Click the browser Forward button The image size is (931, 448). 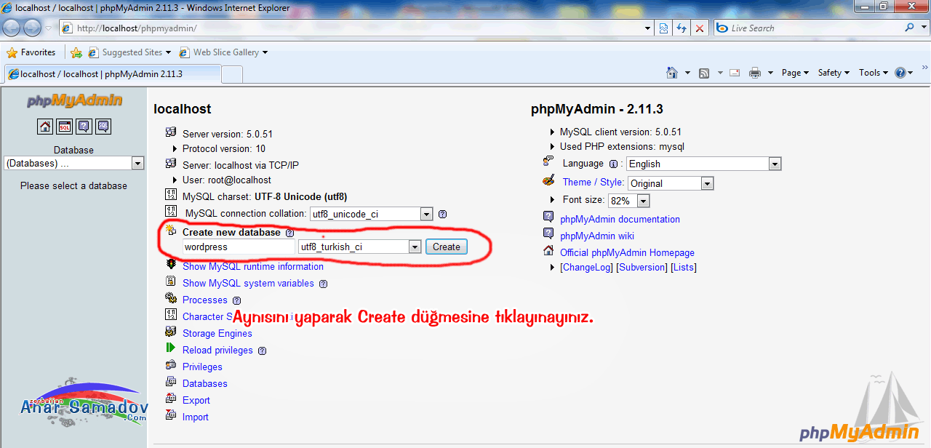pos(33,28)
